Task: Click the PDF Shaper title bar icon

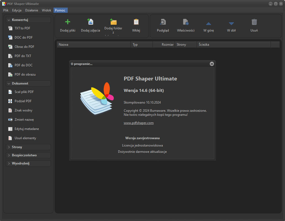Action: (x=4, y=4)
